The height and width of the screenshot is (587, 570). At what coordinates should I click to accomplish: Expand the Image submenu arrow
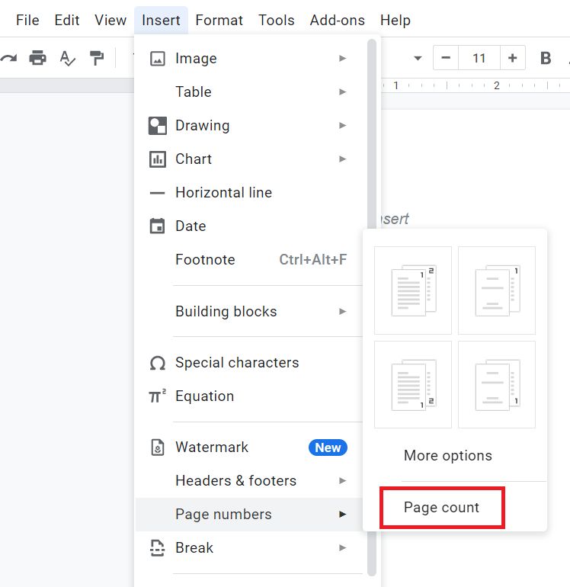[342, 59]
